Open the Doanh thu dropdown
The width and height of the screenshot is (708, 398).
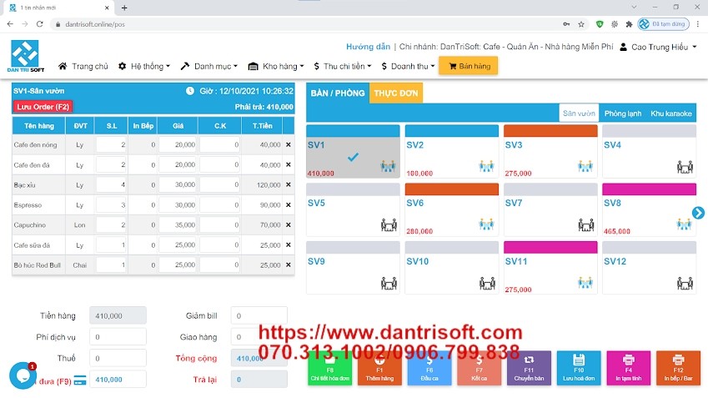[408, 67]
